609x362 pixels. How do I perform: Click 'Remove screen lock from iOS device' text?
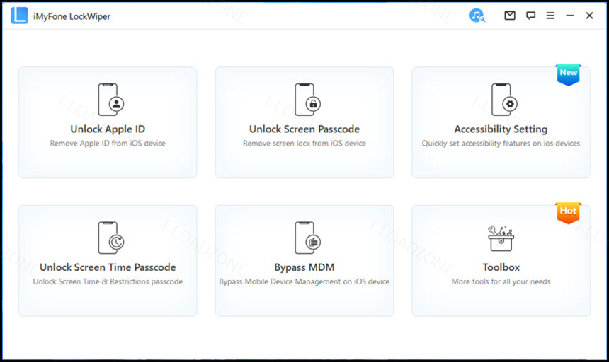click(x=304, y=144)
